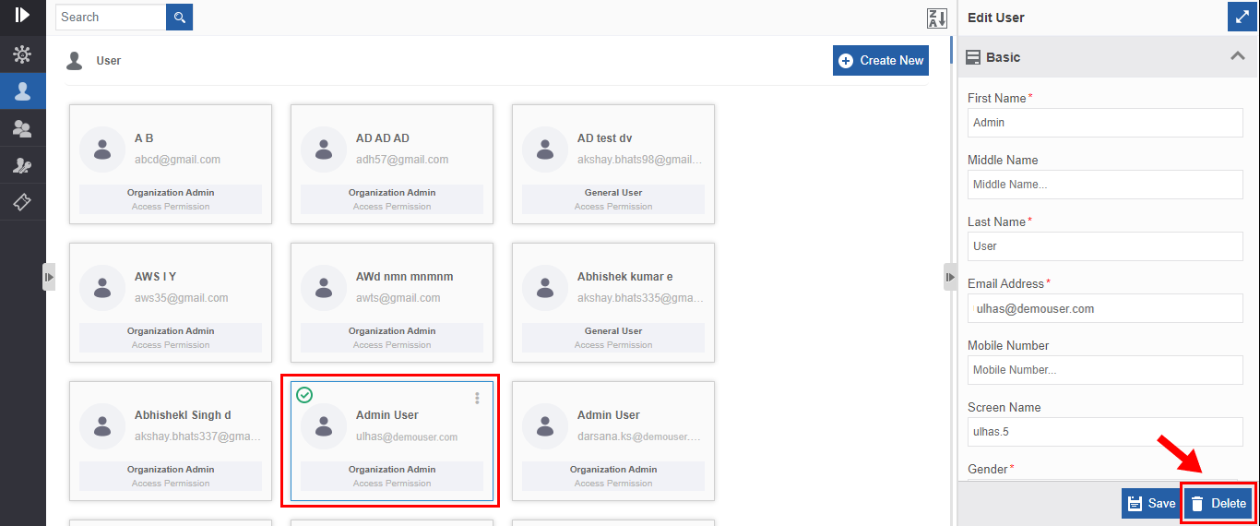Click the avatar icon on the AD AD AD card
Viewport: 1260px width, 526px height.
pos(324,149)
